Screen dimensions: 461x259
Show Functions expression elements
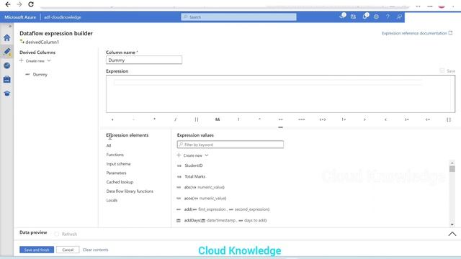[115, 155]
